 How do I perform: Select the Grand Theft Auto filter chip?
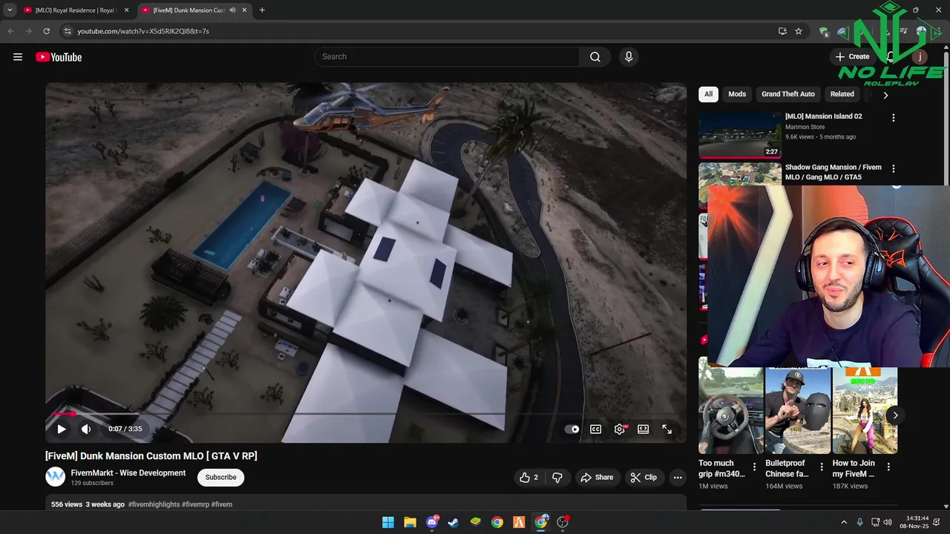pyautogui.click(x=788, y=94)
